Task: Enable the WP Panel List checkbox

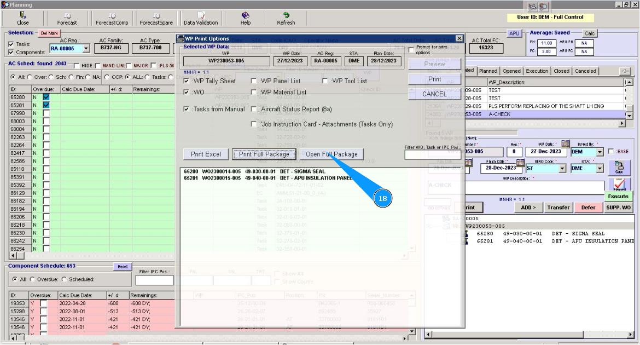Action: tap(254, 81)
